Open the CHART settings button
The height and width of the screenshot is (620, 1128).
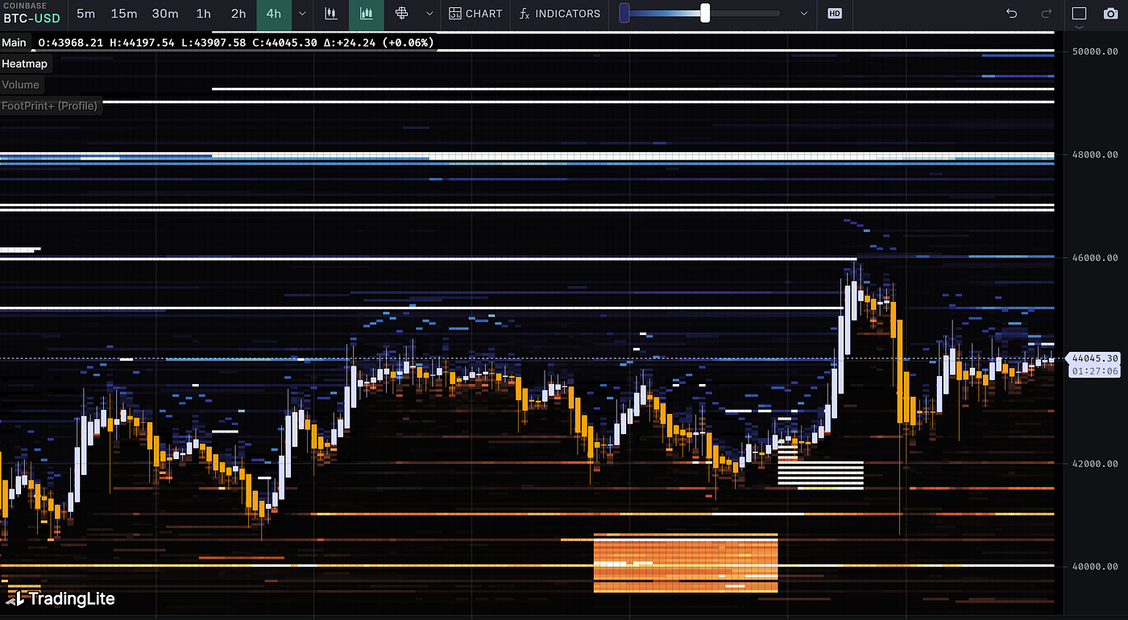[x=475, y=14]
